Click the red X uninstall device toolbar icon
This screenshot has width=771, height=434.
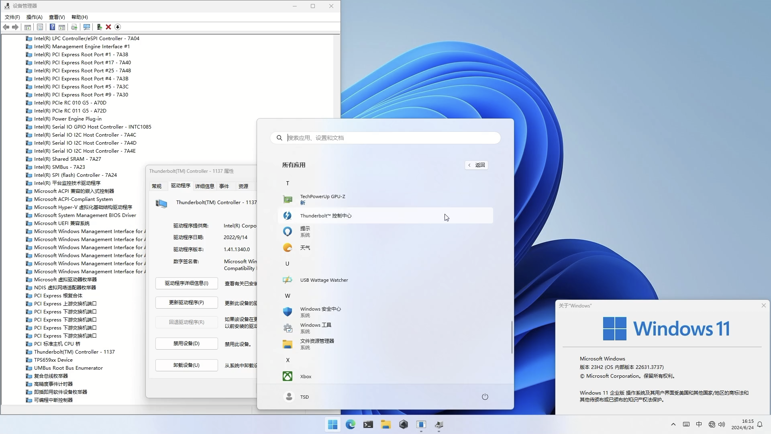point(108,27)
